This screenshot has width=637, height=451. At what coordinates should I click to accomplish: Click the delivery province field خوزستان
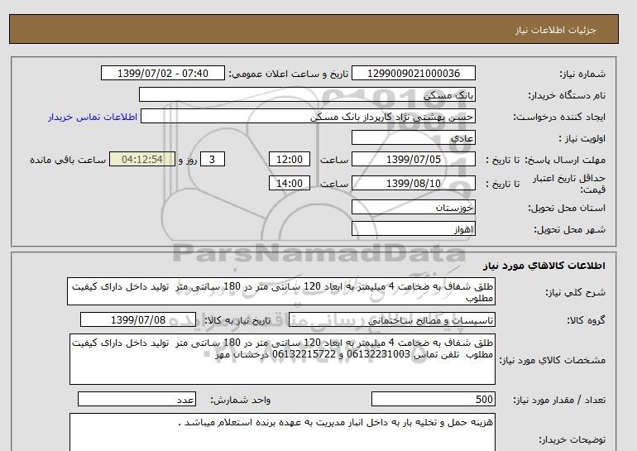(x=424, y=208)
